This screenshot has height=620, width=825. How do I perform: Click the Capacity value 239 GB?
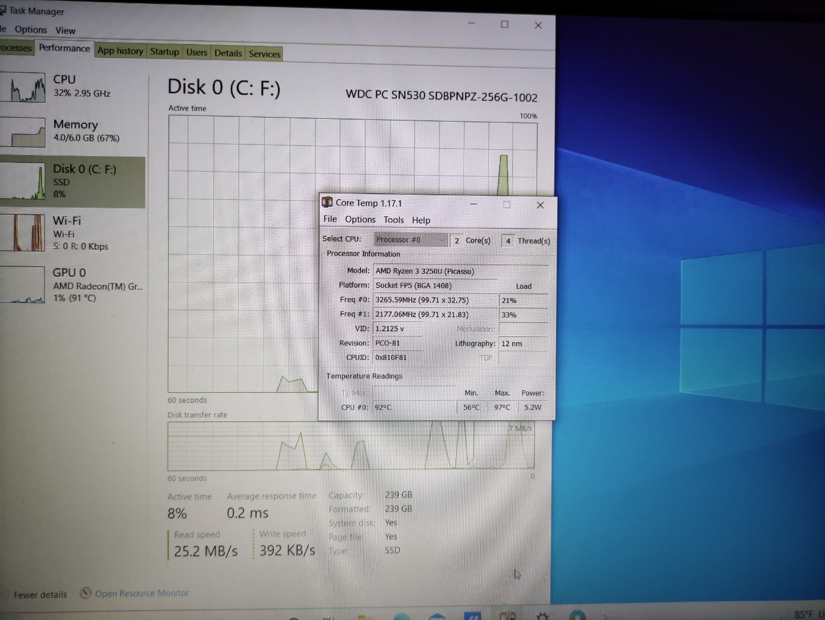[x=399, y=495]
